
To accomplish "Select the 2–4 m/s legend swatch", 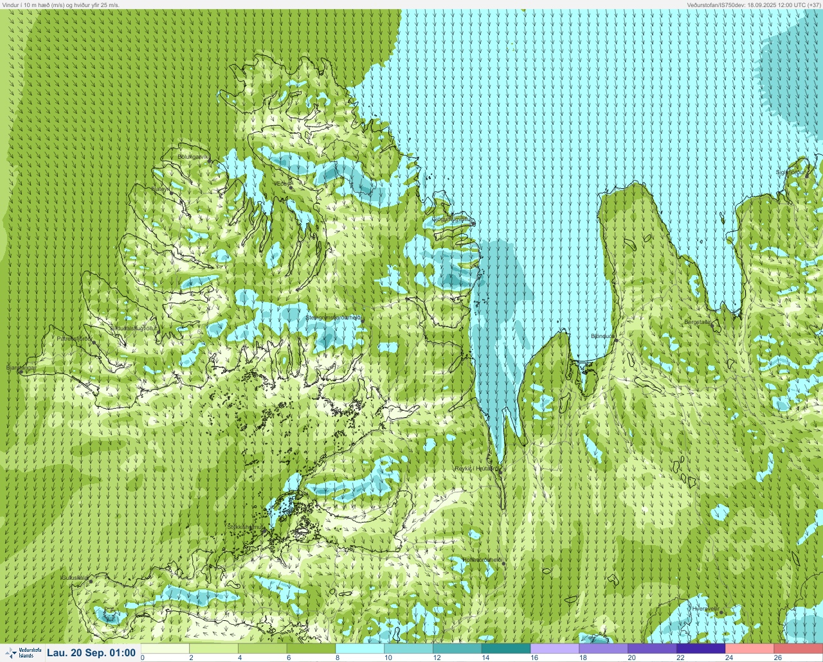I will pos(214,649).
